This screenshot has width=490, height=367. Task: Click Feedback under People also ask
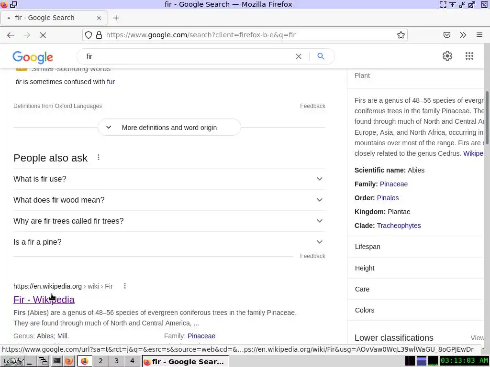pos(312,256)
